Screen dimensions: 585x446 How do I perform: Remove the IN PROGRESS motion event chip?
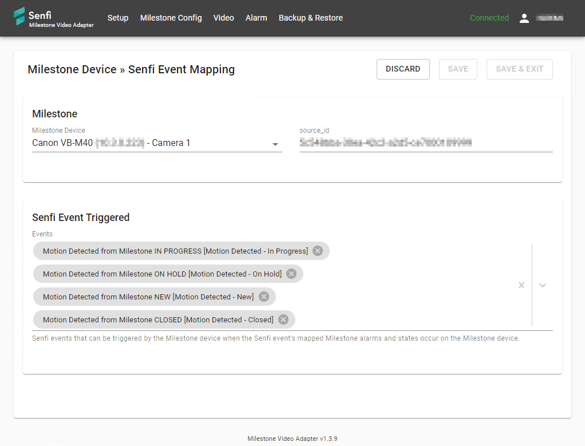point(318,251)
